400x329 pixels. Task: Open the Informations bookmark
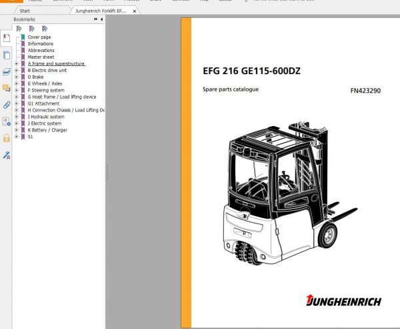pyautogui.click(x=40, y=43)
